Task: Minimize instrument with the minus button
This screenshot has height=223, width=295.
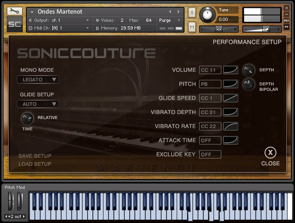Action: click(x=286, y=14)
